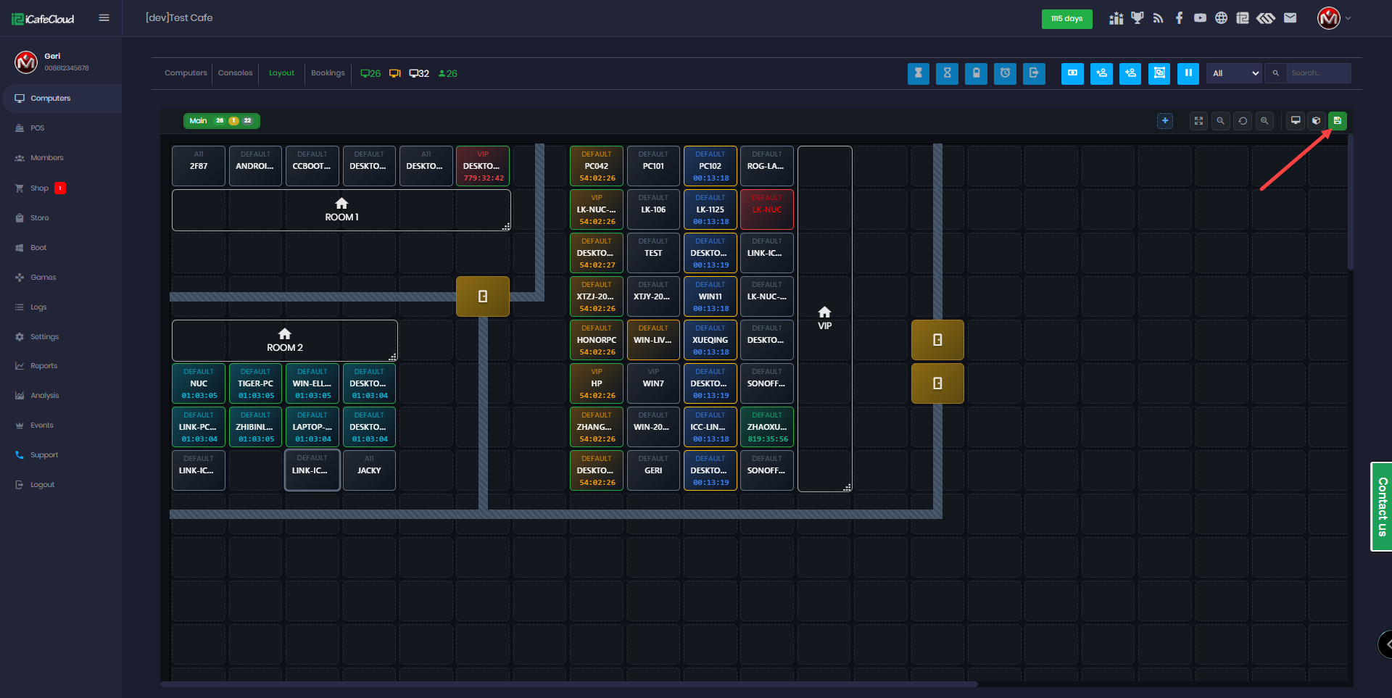Click the green 1115 days button
Viewport: 1392px width, 698px height.
[x=1066, y=19]
